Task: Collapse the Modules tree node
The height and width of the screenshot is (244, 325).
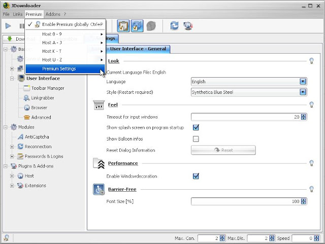Action: coord(6,127)
